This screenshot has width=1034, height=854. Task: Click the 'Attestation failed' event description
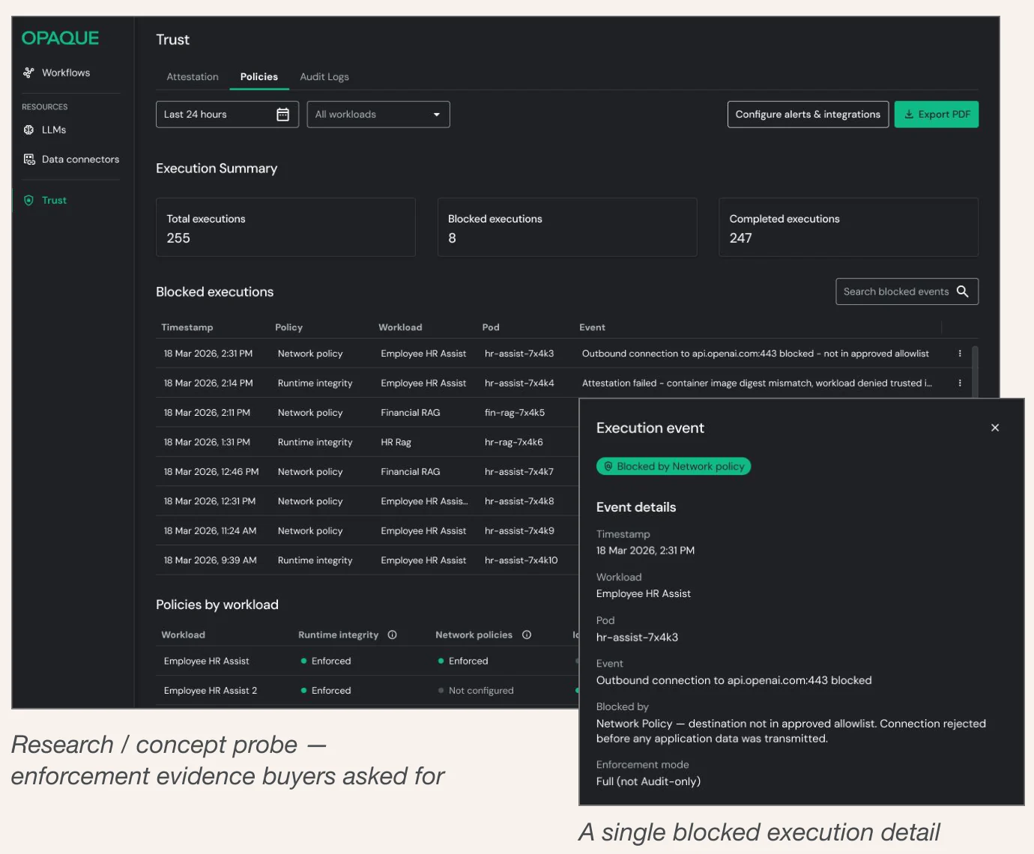click(x=757, y=383)
